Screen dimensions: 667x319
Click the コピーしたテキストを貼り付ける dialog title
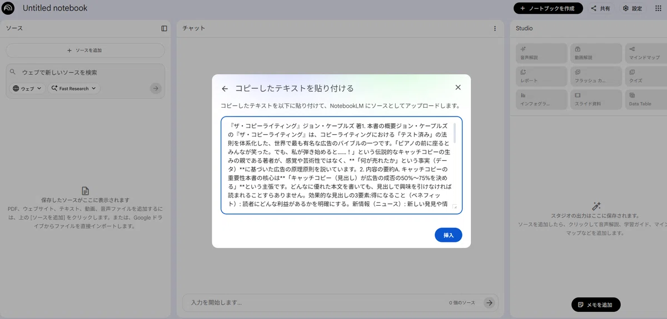(295, 88)
